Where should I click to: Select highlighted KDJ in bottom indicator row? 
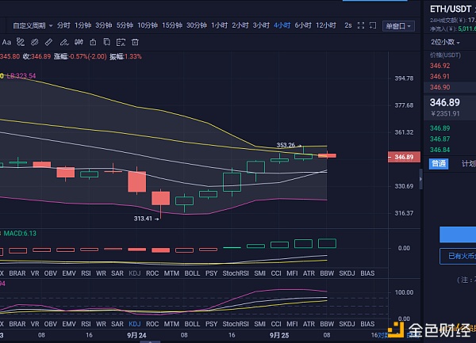(135, 324)
